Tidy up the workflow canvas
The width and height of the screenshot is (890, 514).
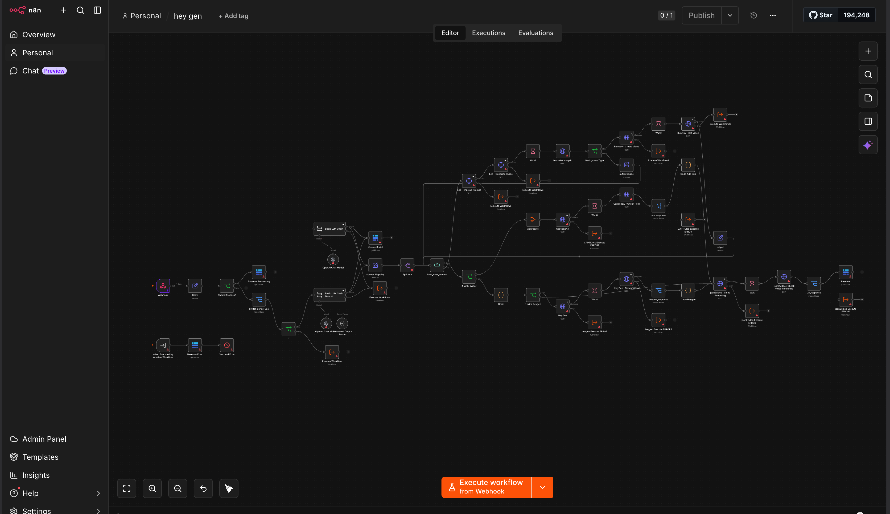point(229,488)
